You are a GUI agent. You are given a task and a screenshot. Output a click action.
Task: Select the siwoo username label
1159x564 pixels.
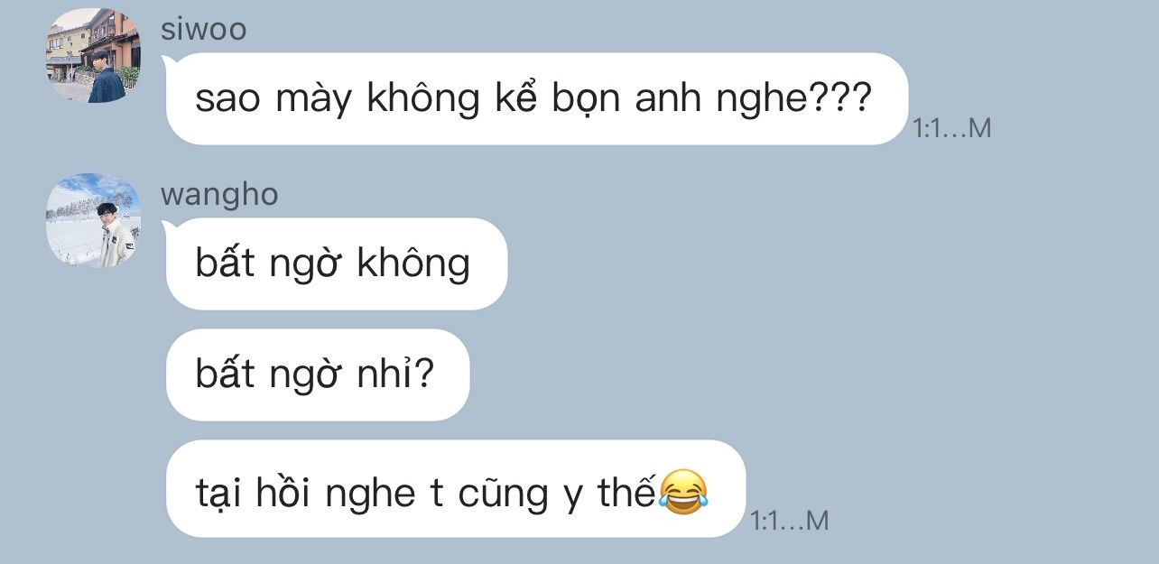tap(203, 30)
